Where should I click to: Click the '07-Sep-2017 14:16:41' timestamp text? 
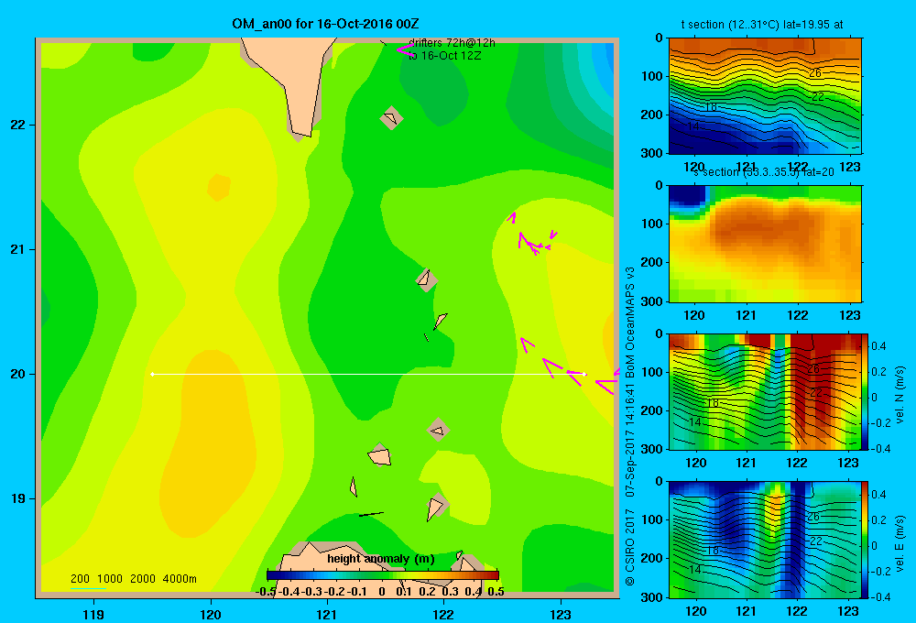tap(630, 440)
